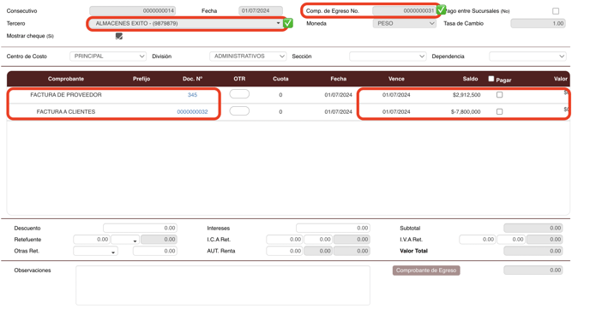Check the Pagar header checkbox
The image size is (590, 327).
[x=491, y=79]
